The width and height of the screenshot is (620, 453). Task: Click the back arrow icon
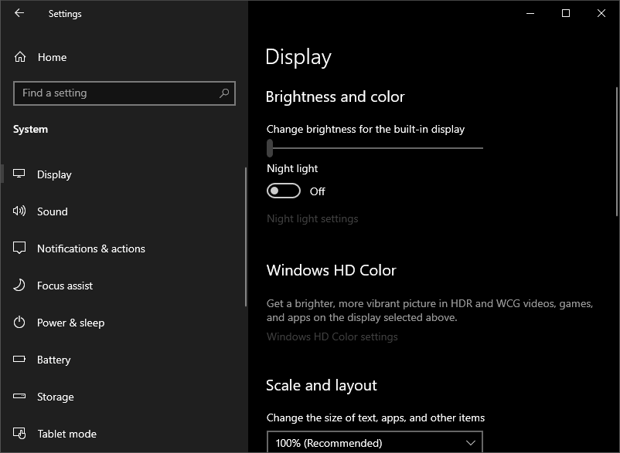pyautogui.click(x=19, y=13)
